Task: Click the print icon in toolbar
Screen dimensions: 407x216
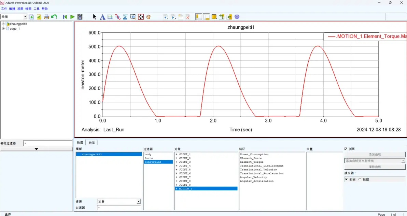Action: [x=46, y=17]
